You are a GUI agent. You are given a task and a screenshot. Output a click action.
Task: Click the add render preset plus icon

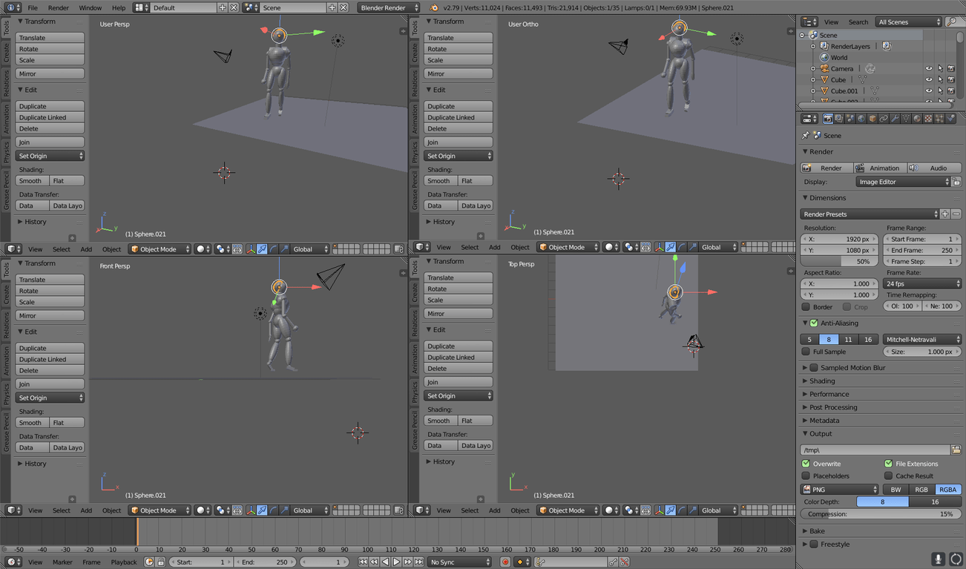pos(944,214)
